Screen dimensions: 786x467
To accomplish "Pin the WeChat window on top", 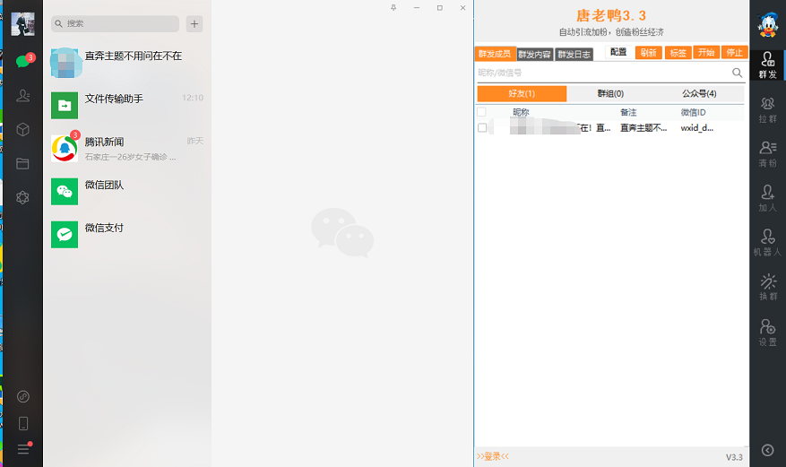I will coord(393,7).
